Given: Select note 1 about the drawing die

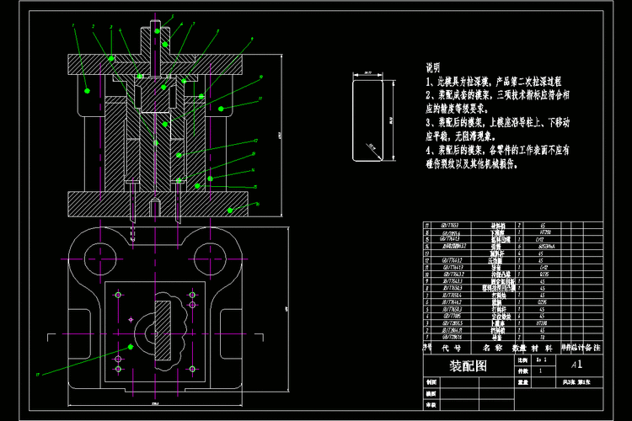Looking at the screenshot, I should [x=495, y=83].
